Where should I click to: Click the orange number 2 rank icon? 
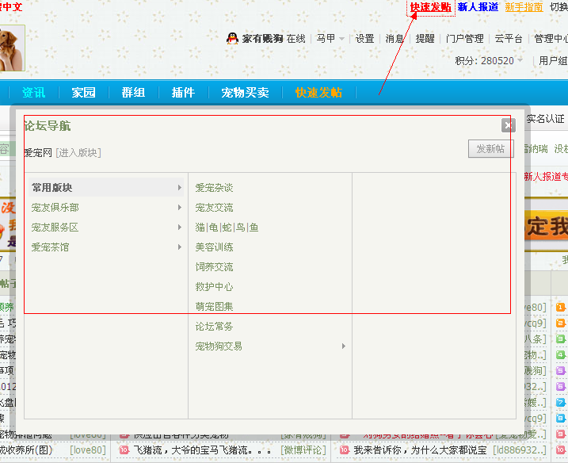[560, 323]
